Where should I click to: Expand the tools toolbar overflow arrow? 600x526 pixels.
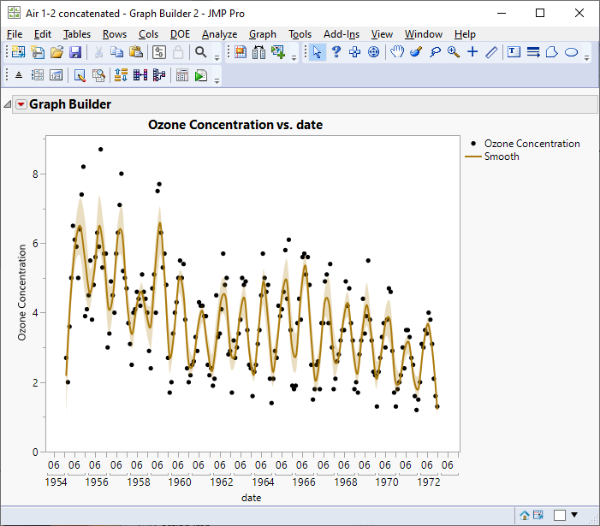pos(588,56)
